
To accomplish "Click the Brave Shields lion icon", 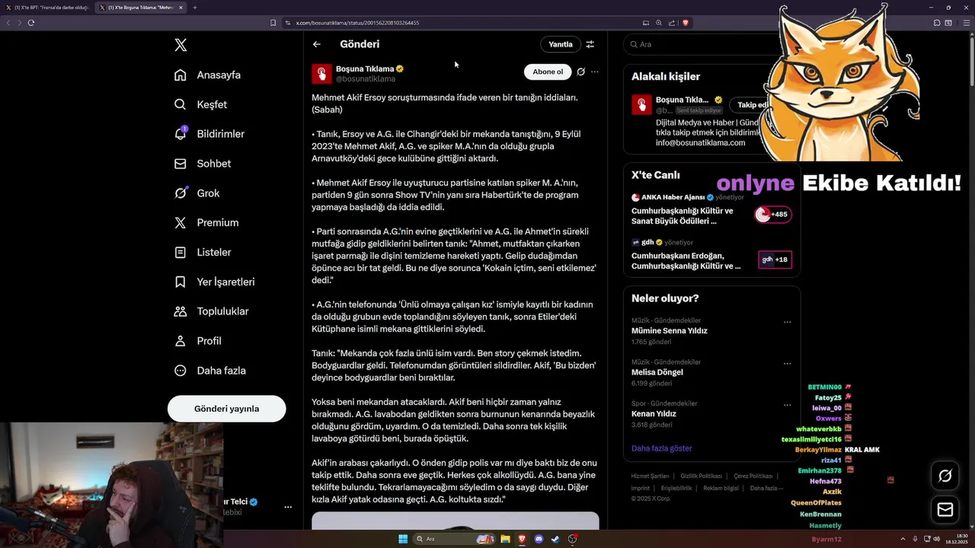I will pos(685,23).
